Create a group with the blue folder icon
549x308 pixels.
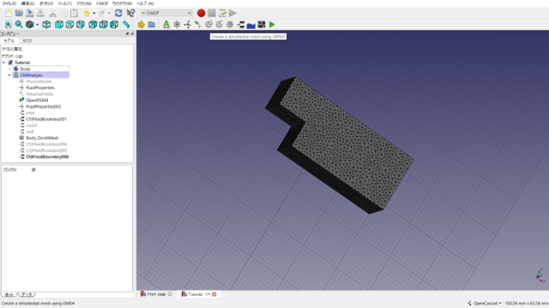(x=152, y=25)
